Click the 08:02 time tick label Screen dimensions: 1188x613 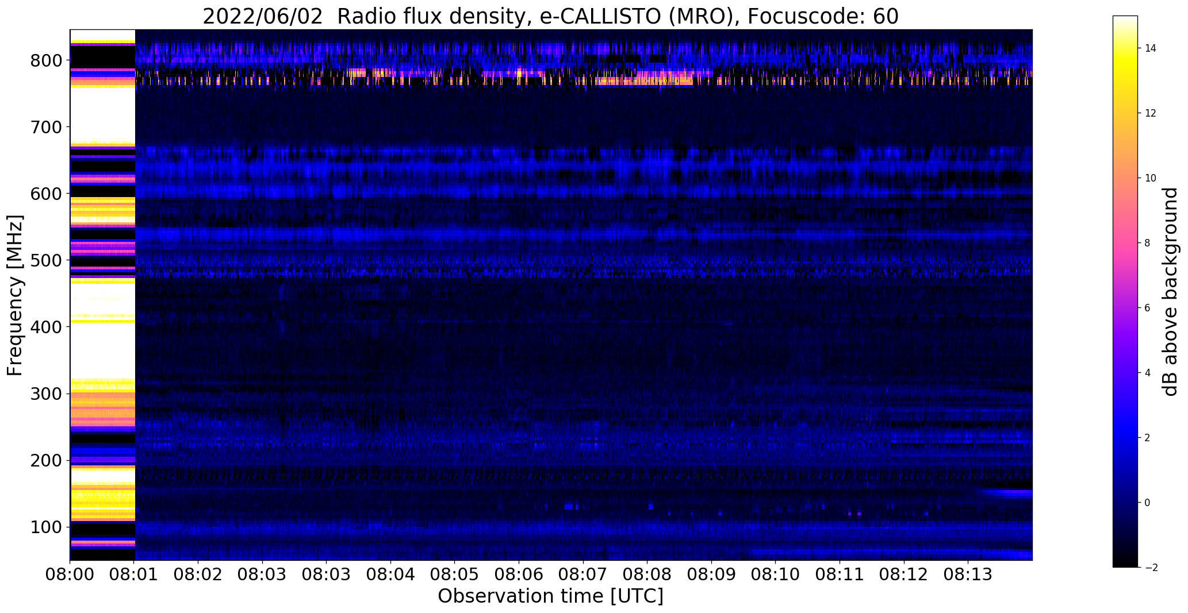[198, 573]
